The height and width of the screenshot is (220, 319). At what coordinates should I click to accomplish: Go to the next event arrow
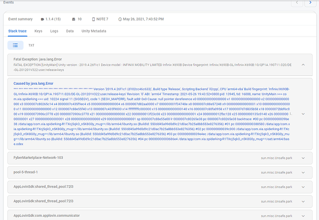click(310, 3)
